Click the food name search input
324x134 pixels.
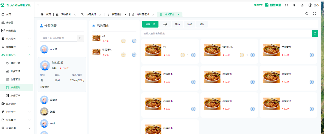[226, 33]
